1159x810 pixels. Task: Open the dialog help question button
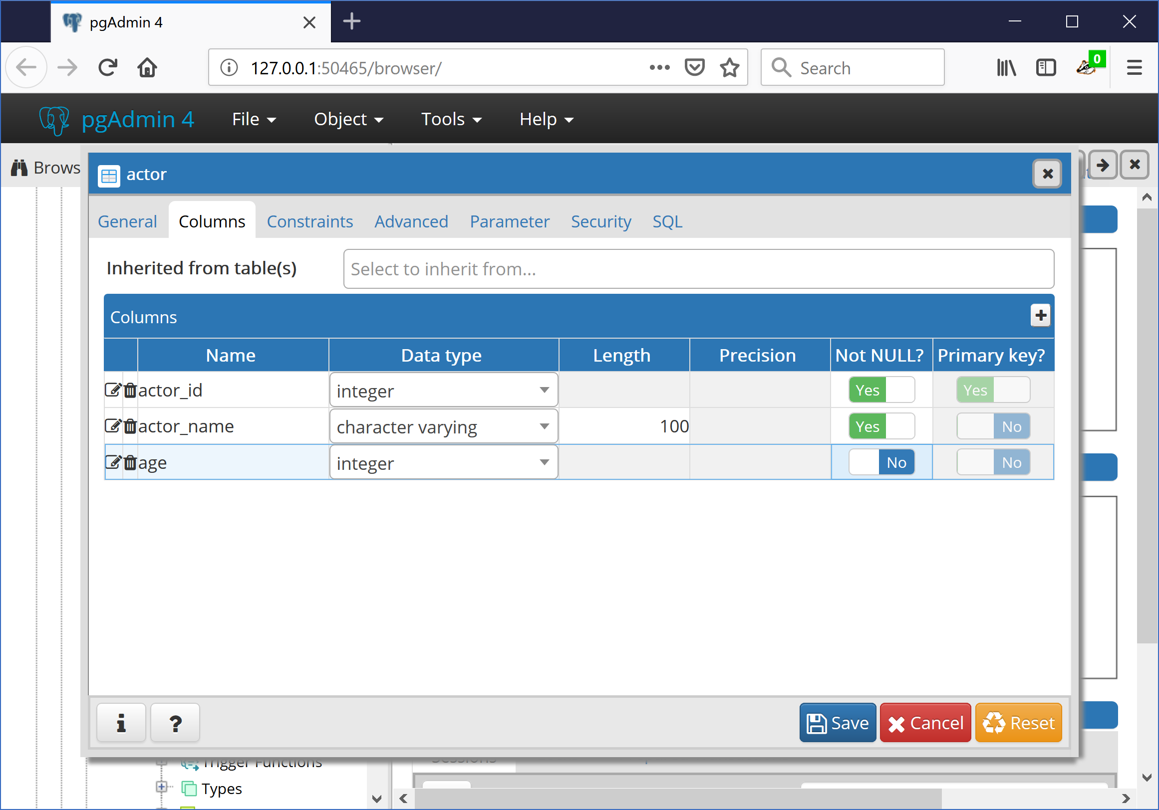pos(175,723)
